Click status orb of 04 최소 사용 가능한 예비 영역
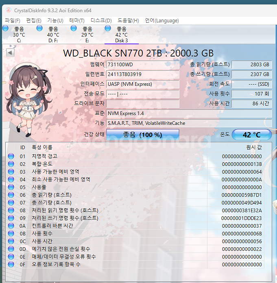This screenshot has height=283, width=277. (x=11, y=179)
